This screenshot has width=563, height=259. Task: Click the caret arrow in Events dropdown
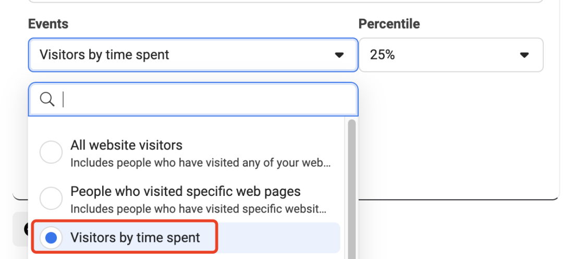click(339, 55)
